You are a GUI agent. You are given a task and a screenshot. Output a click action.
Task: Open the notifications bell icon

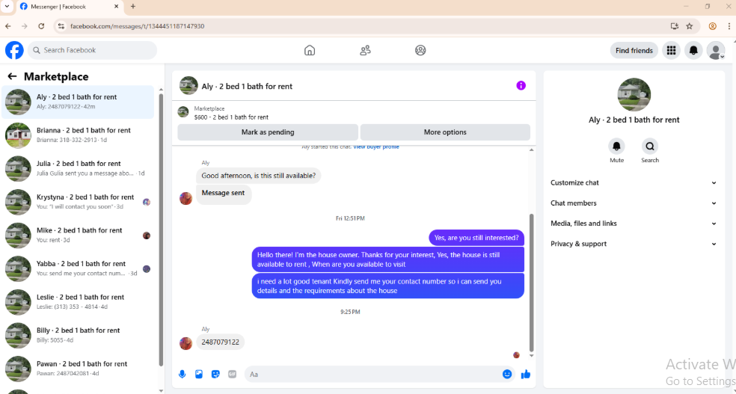pyautogui.click(x=693, y=50)
